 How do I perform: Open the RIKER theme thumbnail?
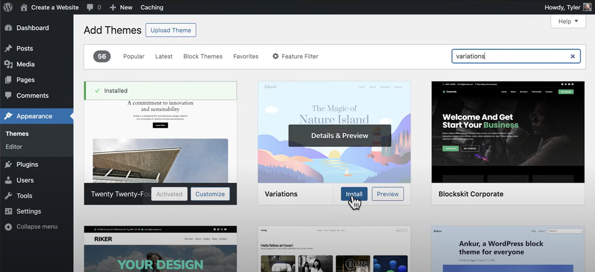point(160,249)
